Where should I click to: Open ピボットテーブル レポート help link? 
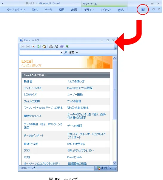[87, 136]
